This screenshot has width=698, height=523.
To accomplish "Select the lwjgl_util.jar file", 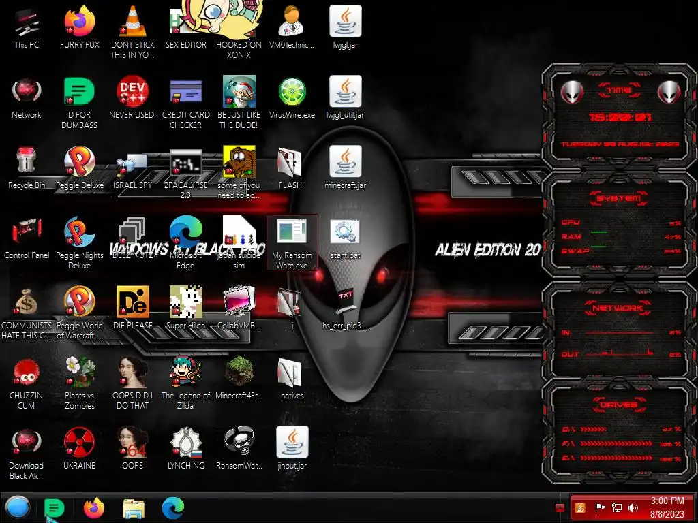I will pos(345,98).
